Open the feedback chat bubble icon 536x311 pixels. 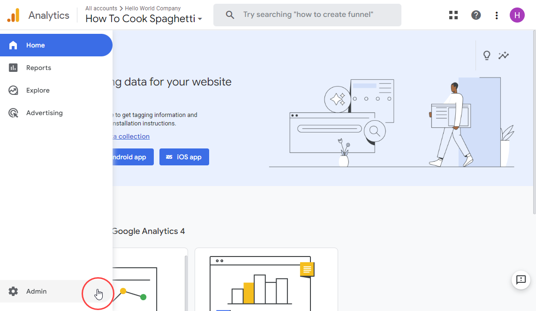click(x=521, y=280)
